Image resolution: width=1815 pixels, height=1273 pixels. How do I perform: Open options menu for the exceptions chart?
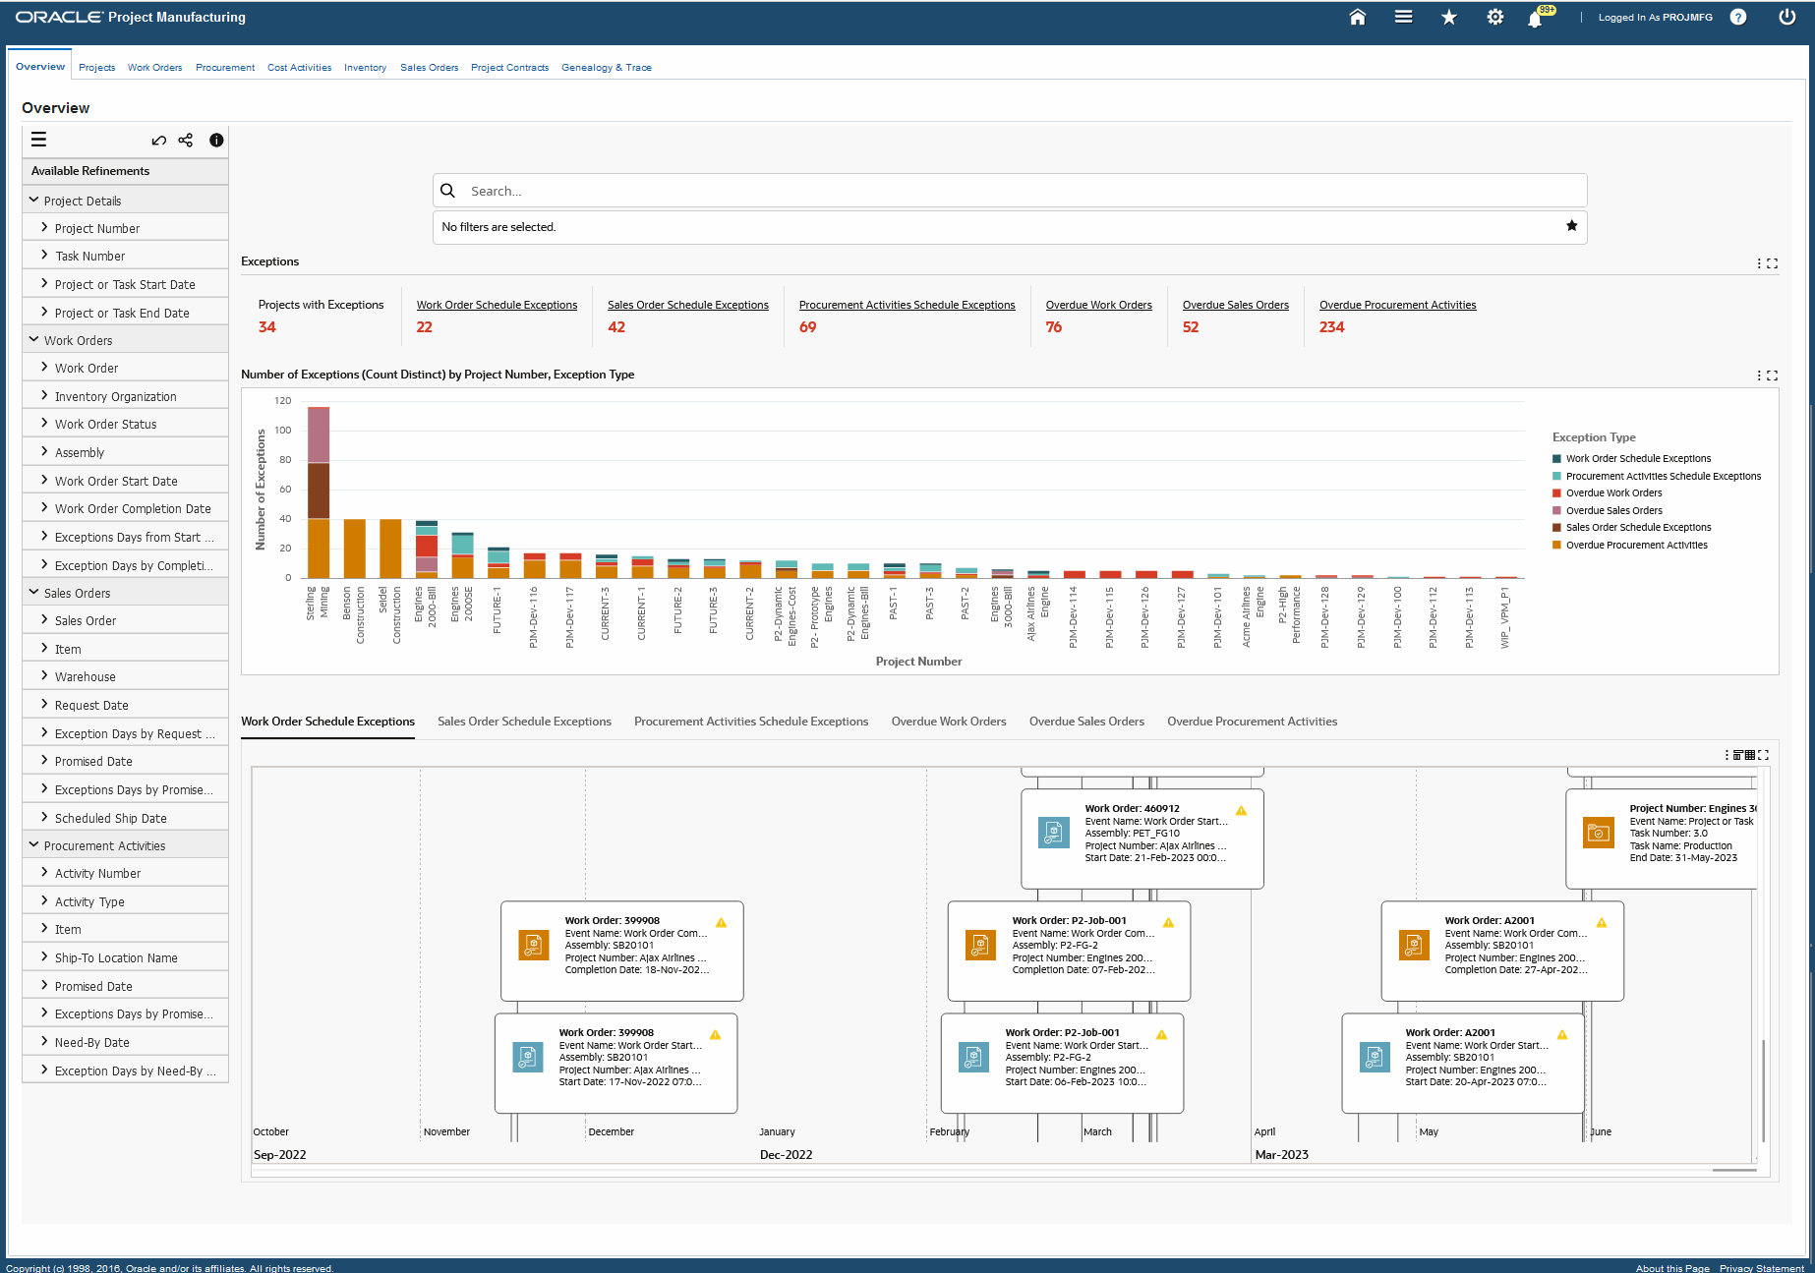[1758, 376]
